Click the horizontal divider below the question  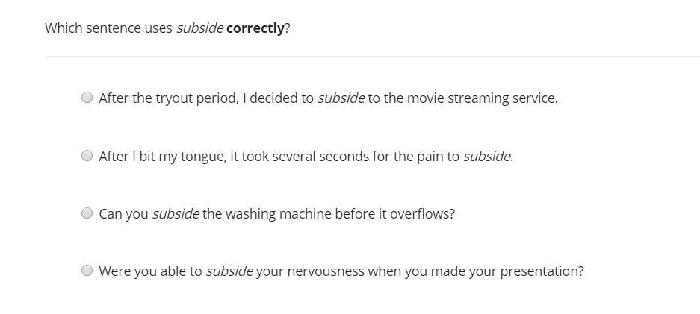[372, 56]
